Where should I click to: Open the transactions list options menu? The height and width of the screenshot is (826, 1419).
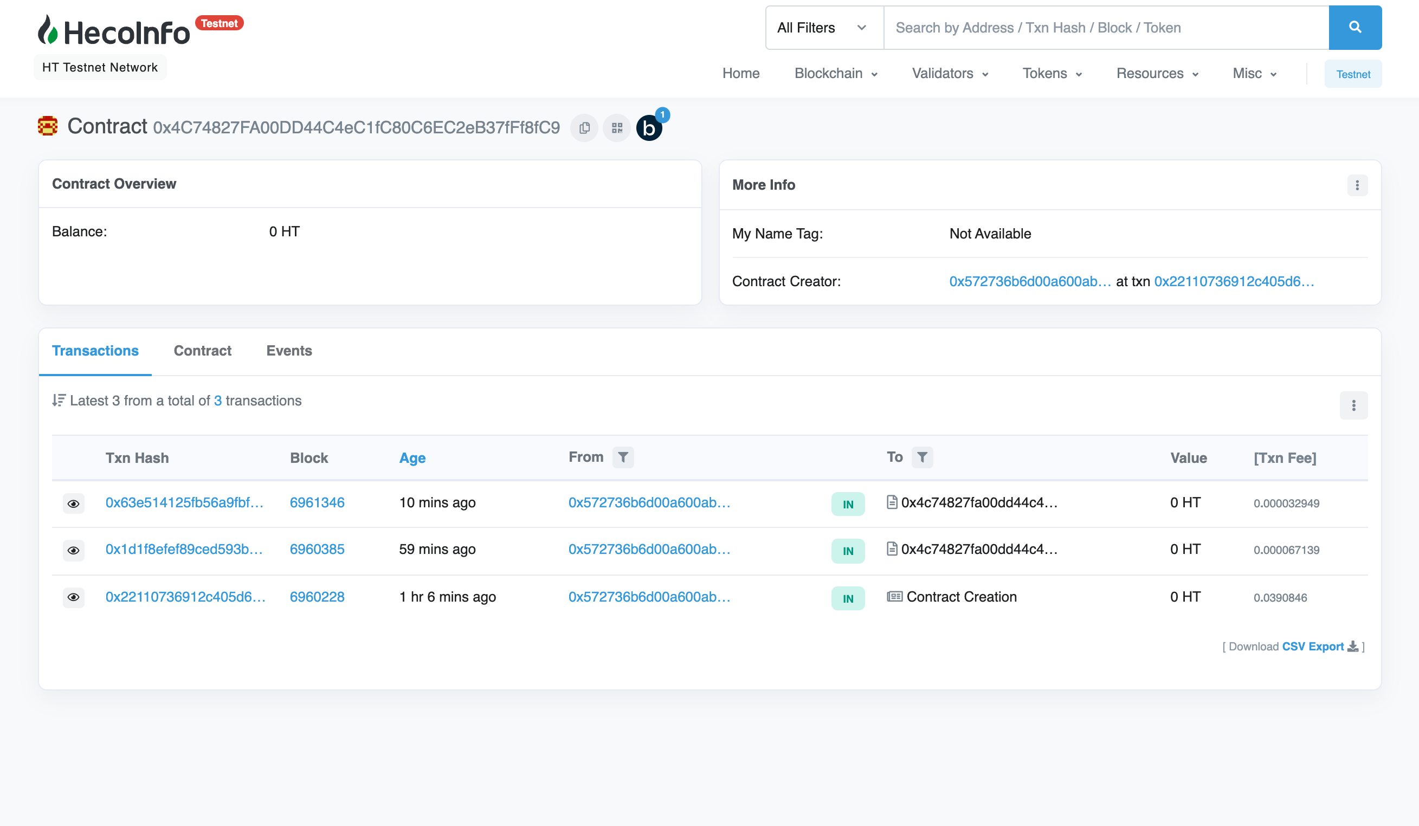[x=1353, y=405]
